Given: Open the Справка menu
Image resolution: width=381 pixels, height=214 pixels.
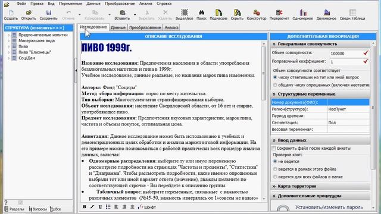Looking at the screenshot, I should (x=164, y=4).
